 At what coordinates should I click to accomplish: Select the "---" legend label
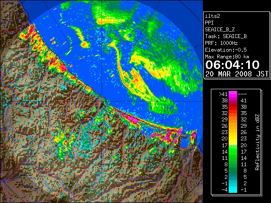coord(242,94)
